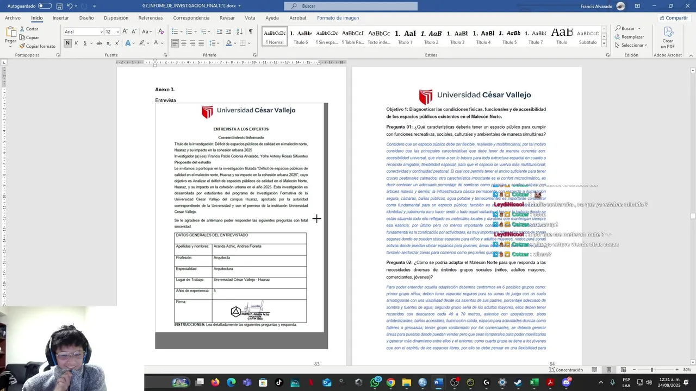Open the Seleccionar dropdown

[x=631, y=45]
